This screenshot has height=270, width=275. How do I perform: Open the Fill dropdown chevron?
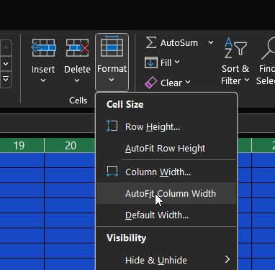click(177, 62)
